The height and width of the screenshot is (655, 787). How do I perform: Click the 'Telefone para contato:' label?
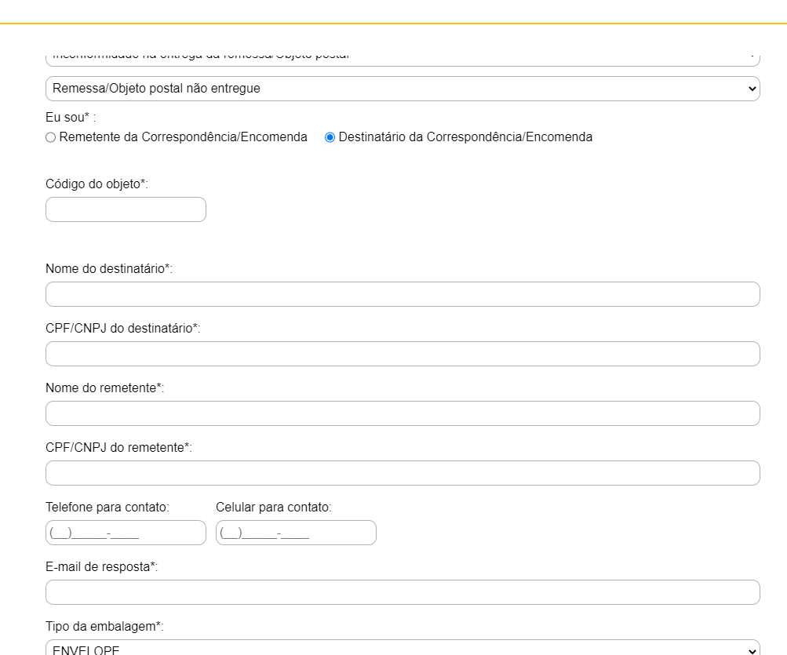[107, 508]
